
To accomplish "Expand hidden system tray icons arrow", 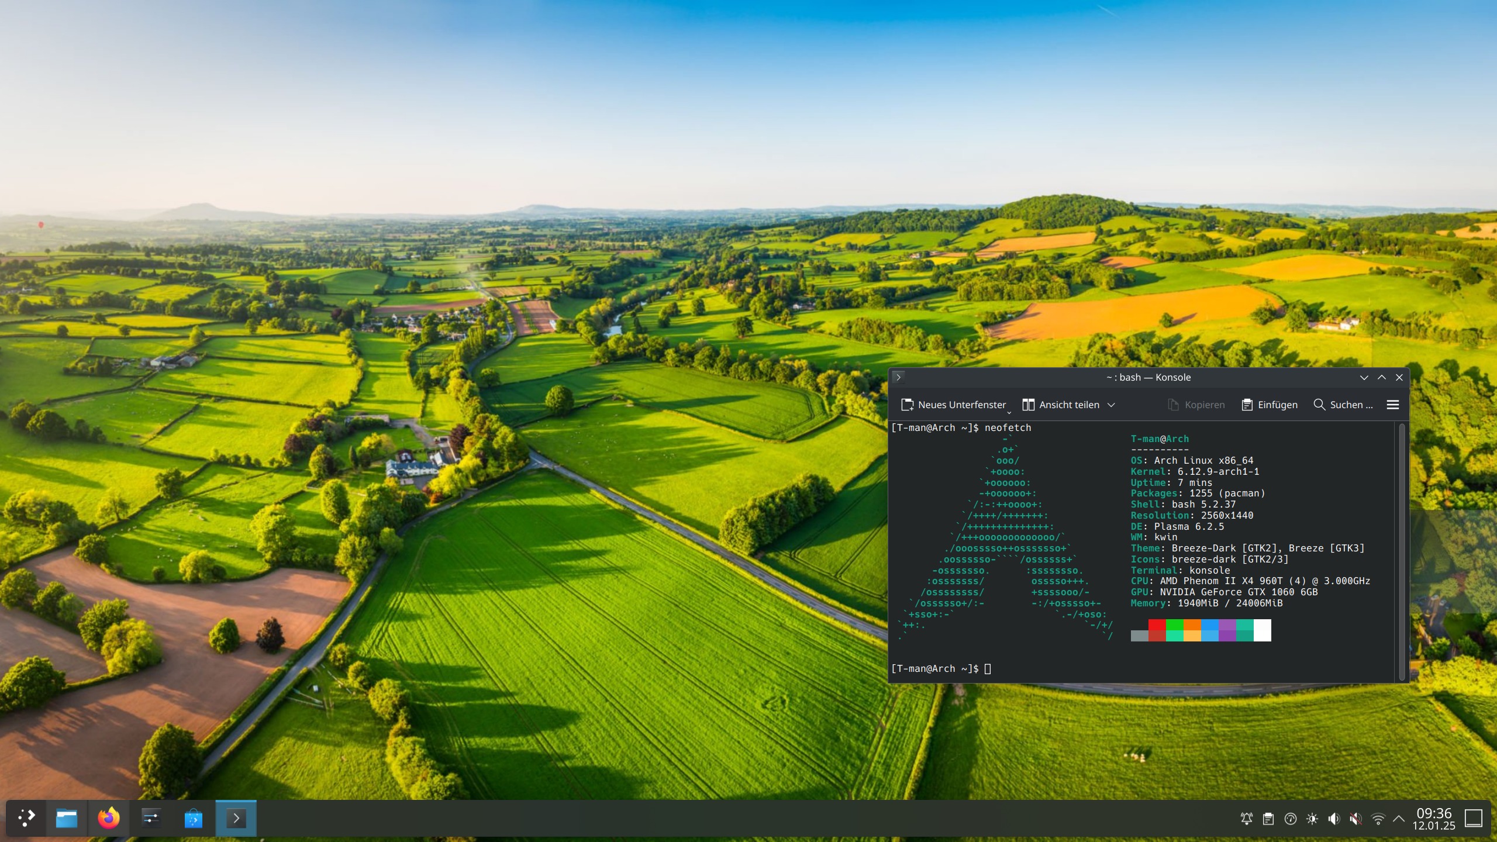I will point(1399,819).
